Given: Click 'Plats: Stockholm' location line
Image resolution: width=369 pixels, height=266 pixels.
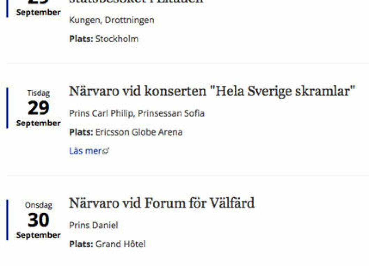Looking at the screenshot, I should tap(104, 39).
